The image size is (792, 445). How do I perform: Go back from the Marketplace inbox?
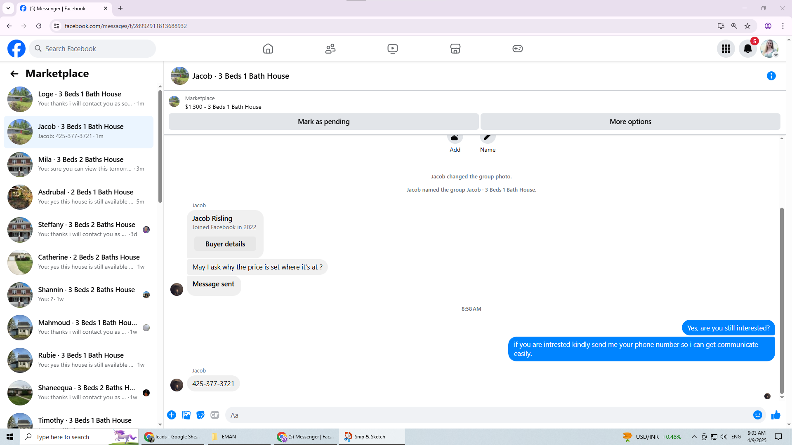(14, 74)
